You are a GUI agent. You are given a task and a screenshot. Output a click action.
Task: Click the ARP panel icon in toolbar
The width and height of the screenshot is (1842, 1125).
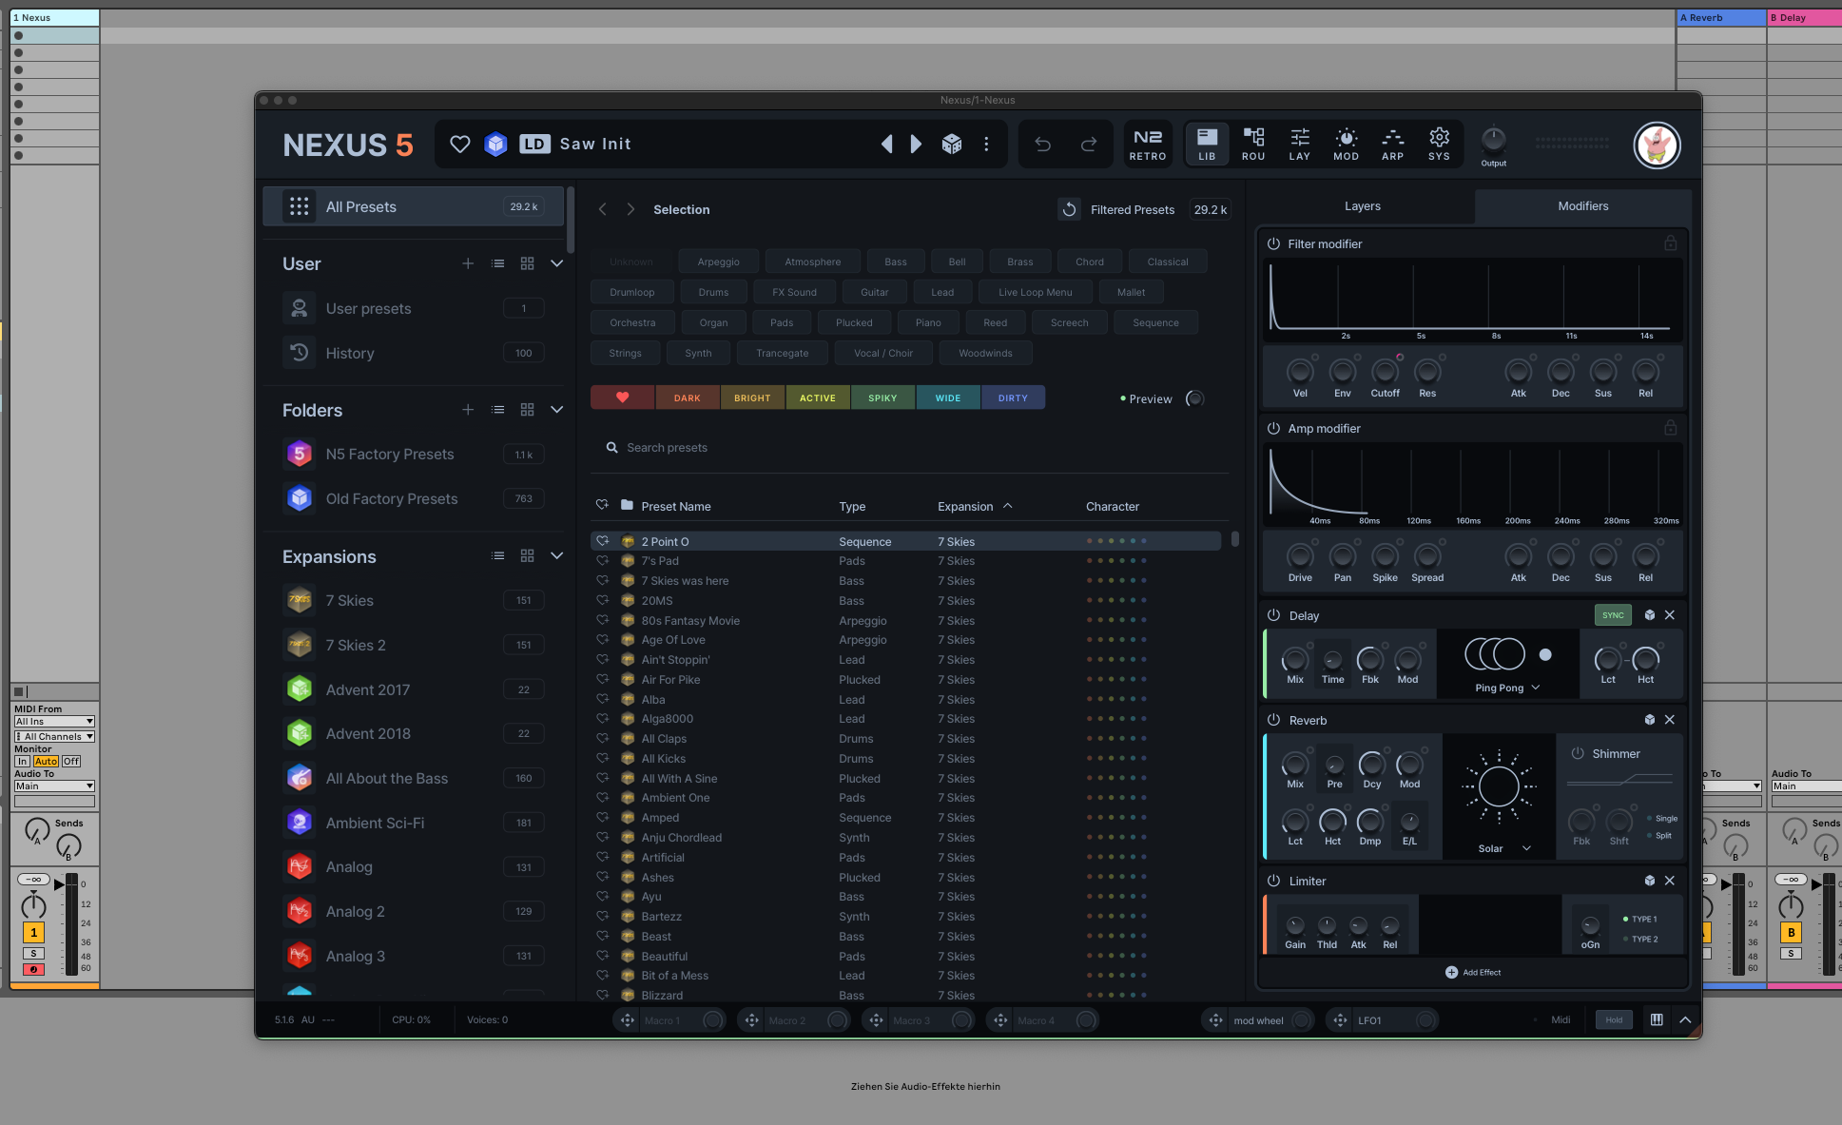(1390, 145)
